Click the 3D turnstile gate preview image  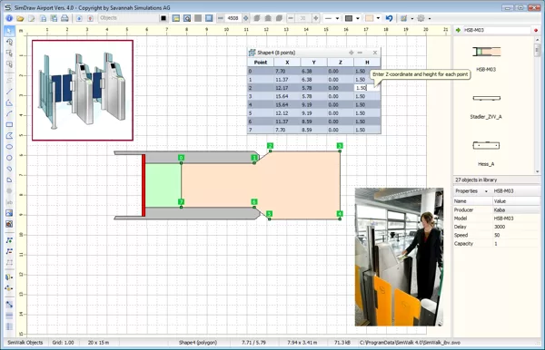(x=83, y=90)
